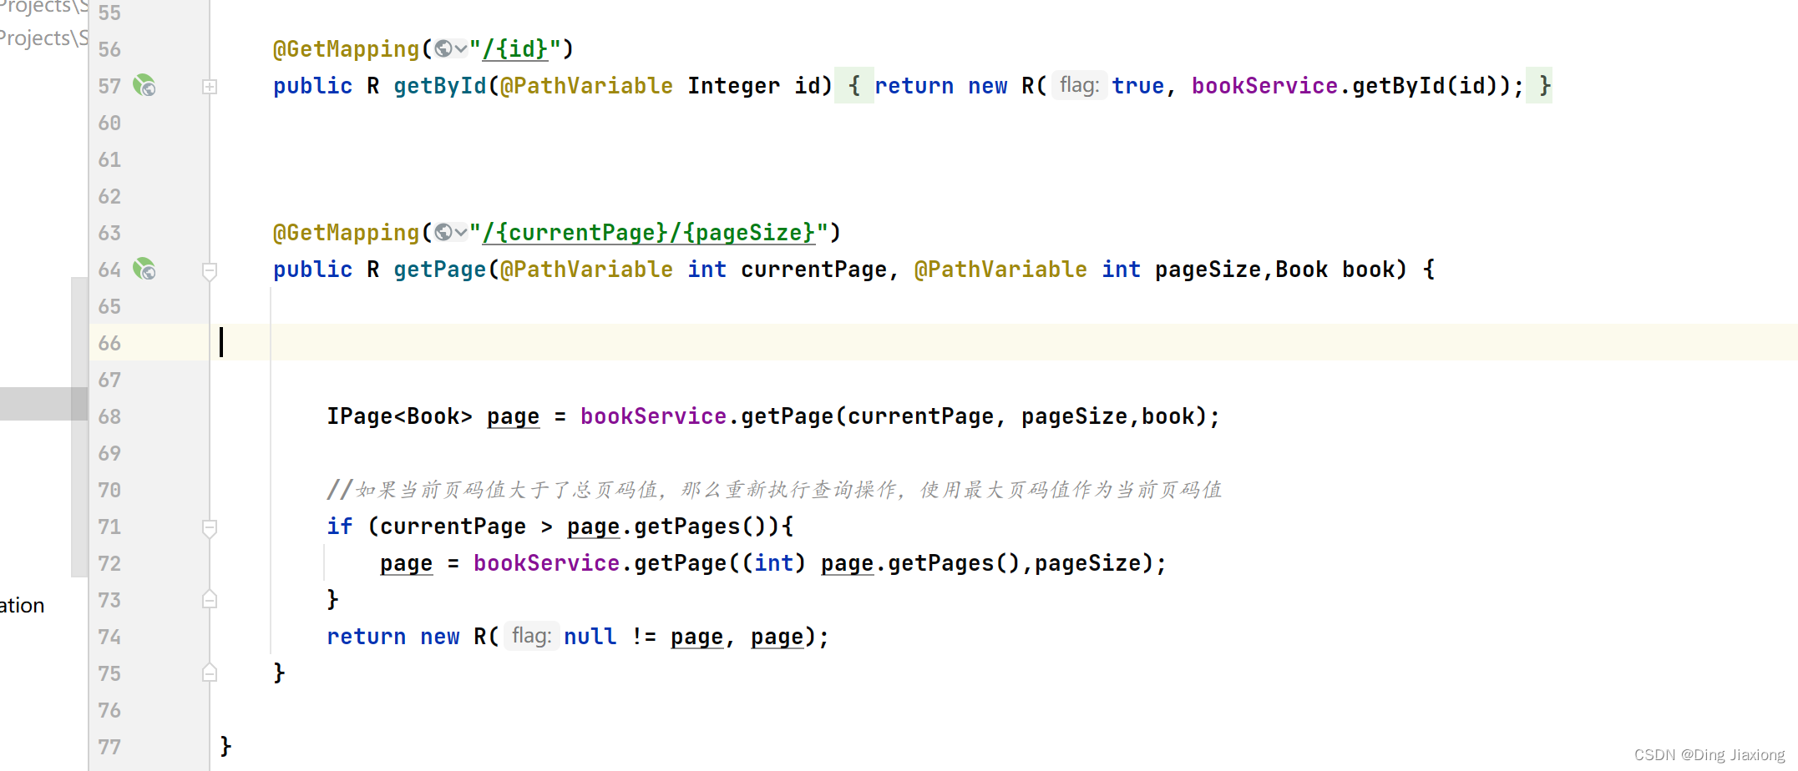1798x771 pixels.
Task: Click "Book book" parameter on line 64
Action: (1335, 270)
